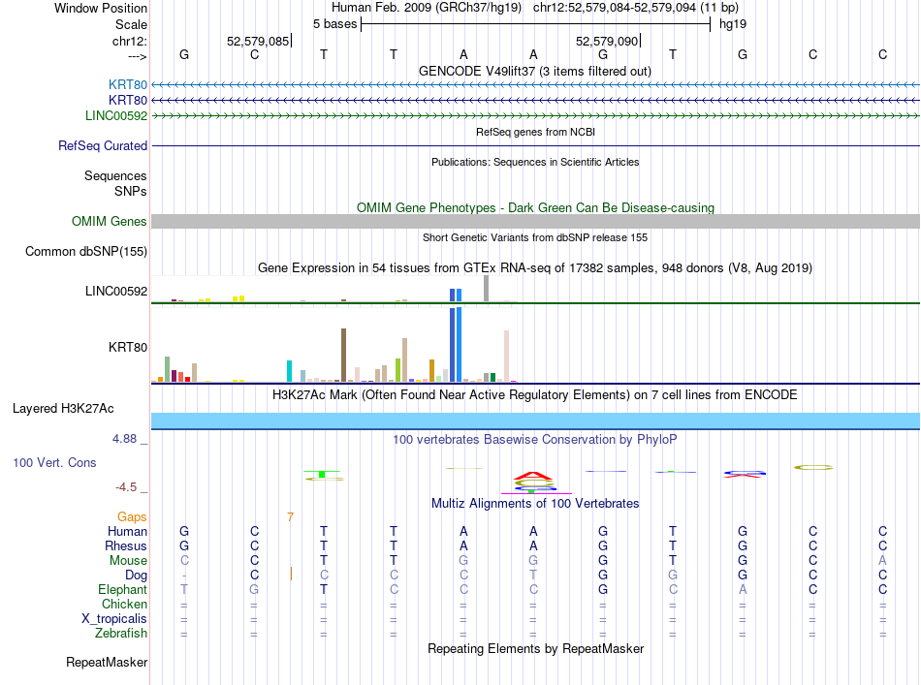The width and height of the screenshot is (921, 685).
Task: Click the green LINC00592 transcript arrows line
Action: [x=536, y=116]
